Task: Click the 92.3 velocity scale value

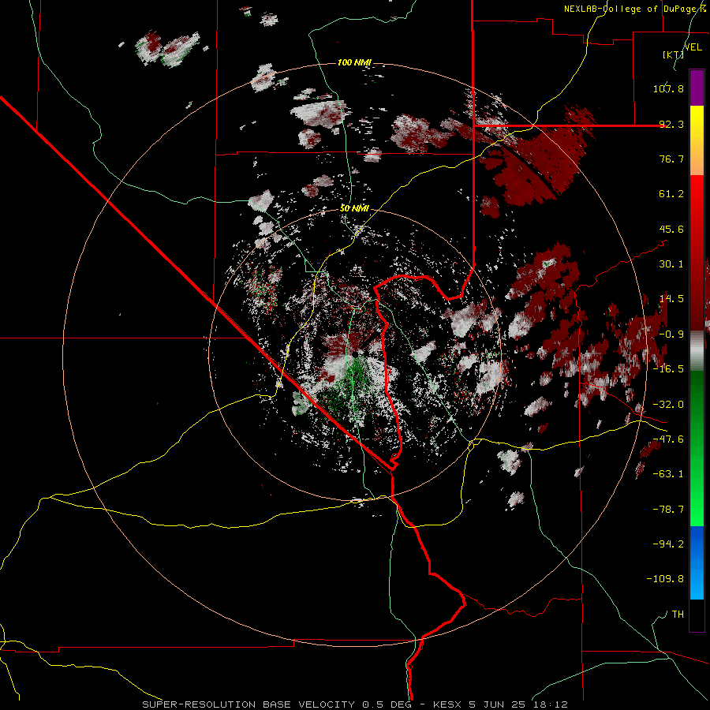Action: pos(671,124)
